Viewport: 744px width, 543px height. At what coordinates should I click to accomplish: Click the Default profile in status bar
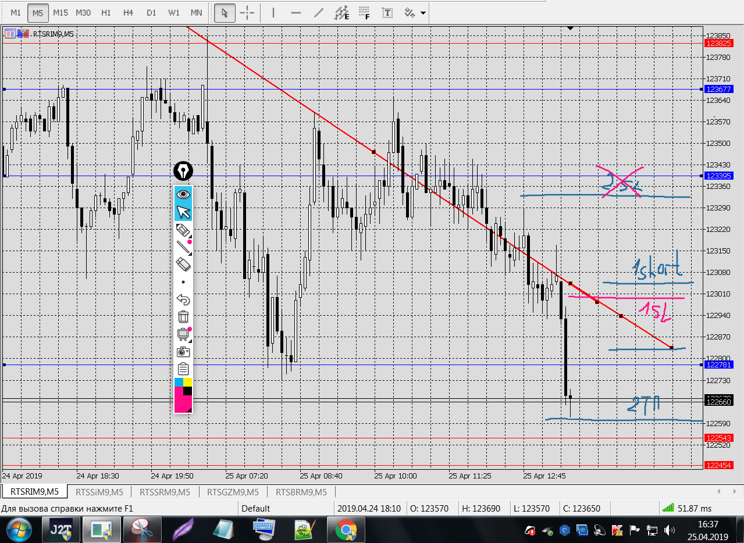(256, 508)
